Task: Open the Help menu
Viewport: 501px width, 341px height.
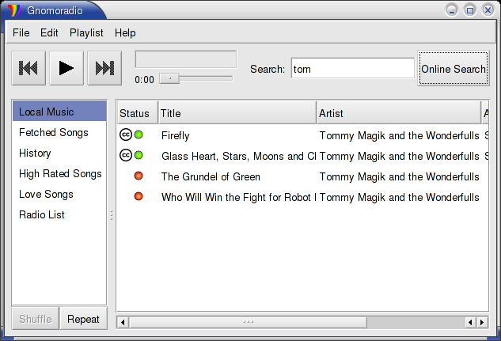Action: tap(125, 32)
